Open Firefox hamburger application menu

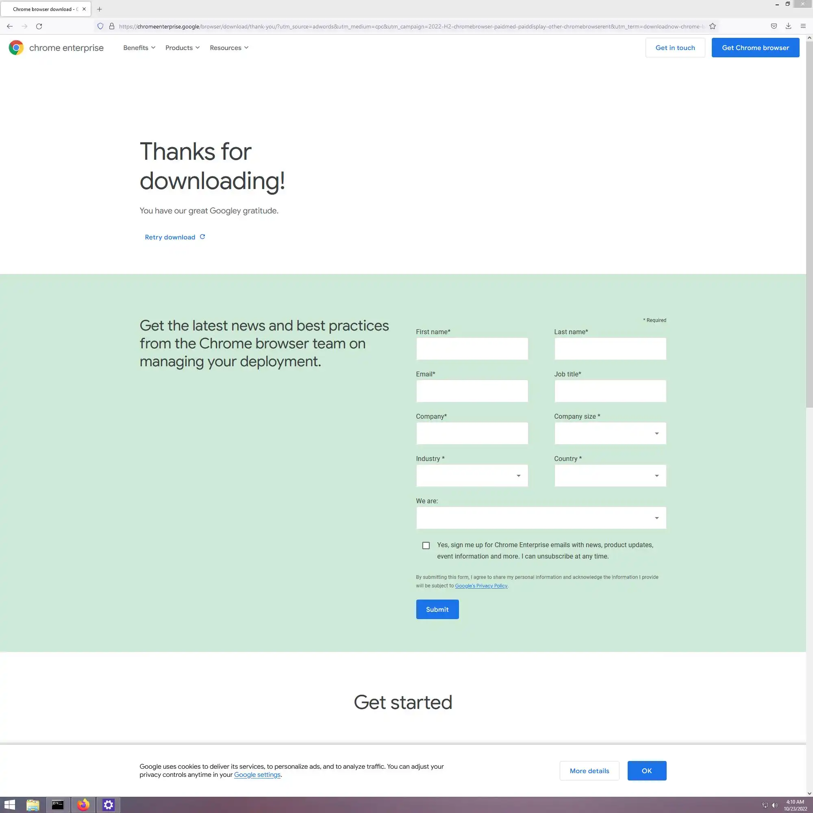point(803,26)
